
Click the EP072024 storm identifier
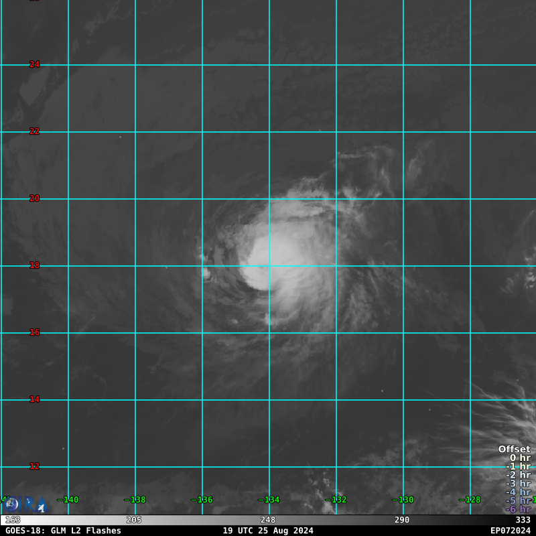click(511, 531)
